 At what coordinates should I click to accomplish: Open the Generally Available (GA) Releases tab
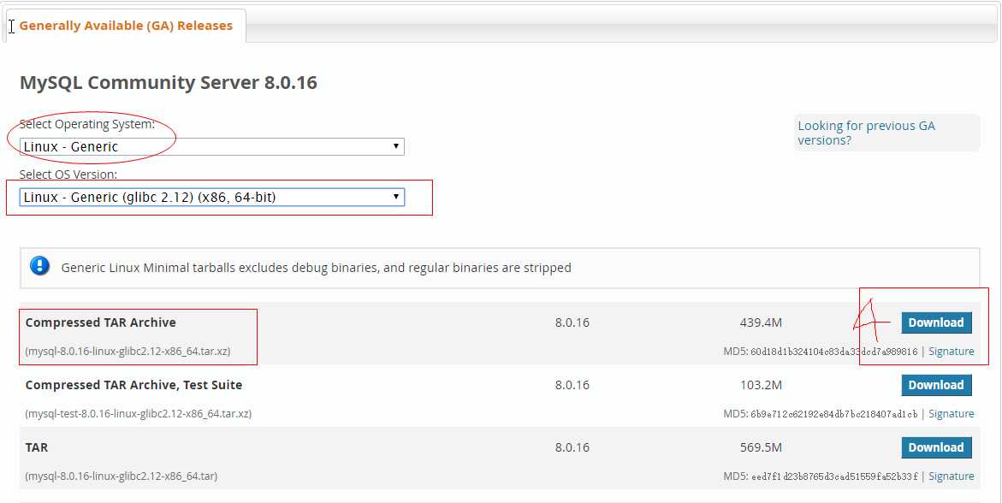click(x=126, y=27)
